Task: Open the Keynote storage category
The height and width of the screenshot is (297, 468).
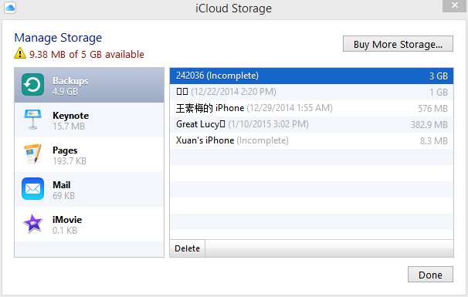Action: click(89, 120)
